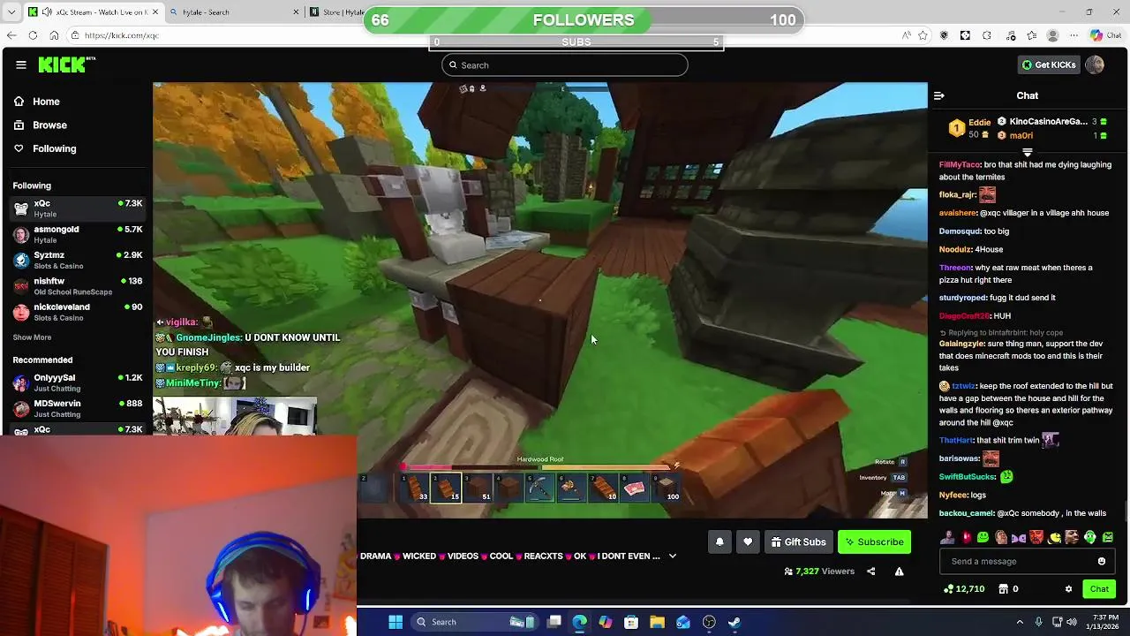Open Steam from the taskbar
This screenshot has height=636, width=1130.
(734, 622)
